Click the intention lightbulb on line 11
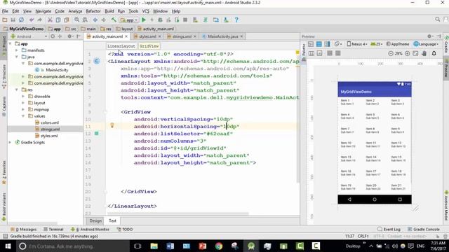Screen dimensions: 449x252 point(112,125)
